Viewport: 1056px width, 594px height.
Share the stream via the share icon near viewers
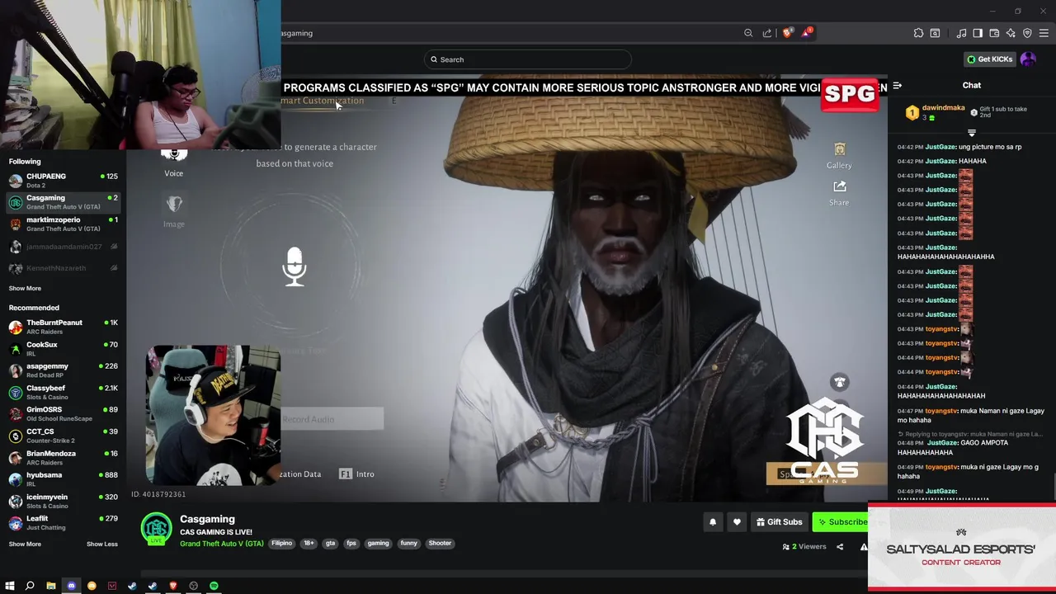coord(840,546)
